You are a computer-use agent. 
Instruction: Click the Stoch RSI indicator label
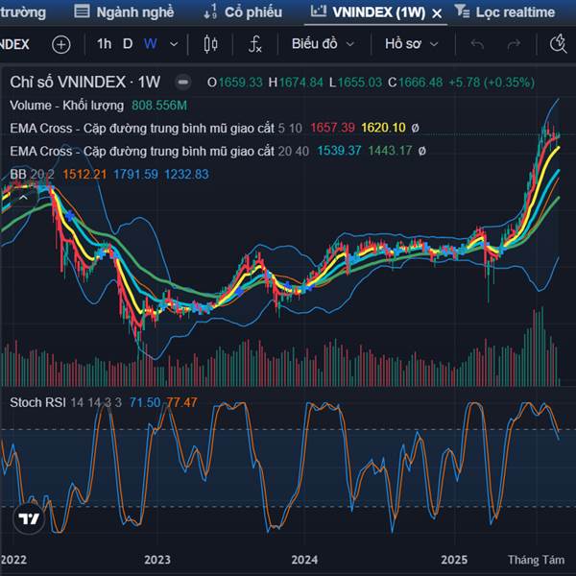pos(36,402)
